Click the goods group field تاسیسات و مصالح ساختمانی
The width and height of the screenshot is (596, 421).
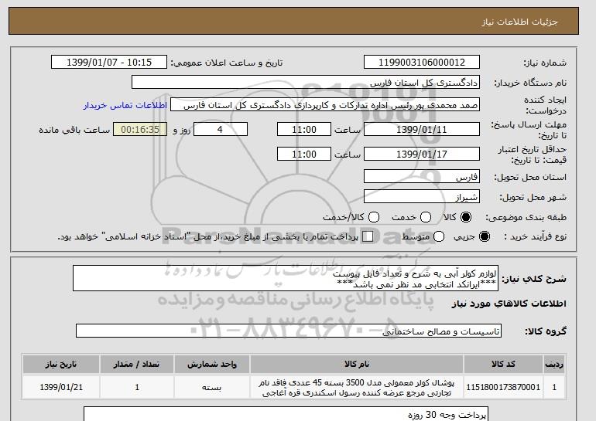click(x=289, y=331)
